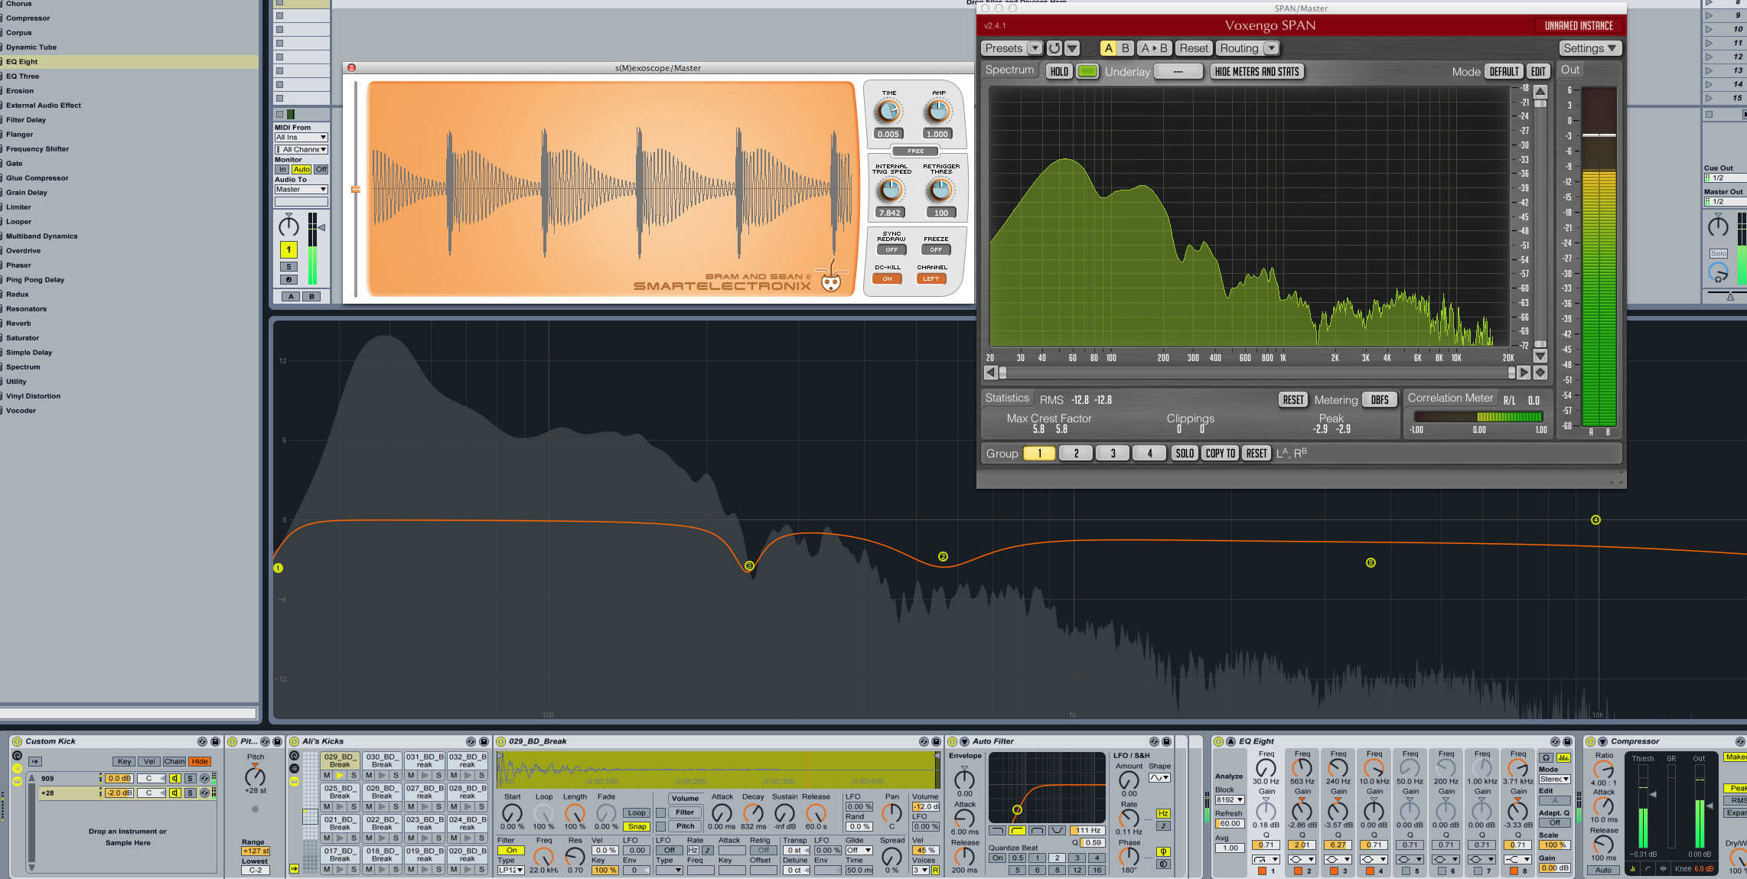Switch Auto Filter LFO rate to note sync
This screenshot has width=1747, height=879.
(1163, 825)
